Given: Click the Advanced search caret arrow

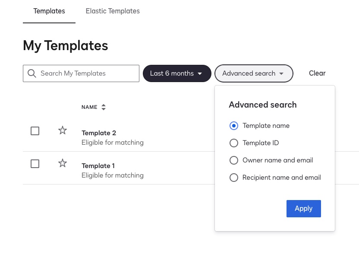Looking at the screenshot, I should (281, 73).
